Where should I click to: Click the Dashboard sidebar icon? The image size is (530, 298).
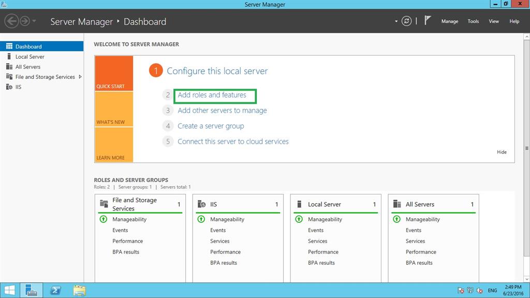click(9, 47)
